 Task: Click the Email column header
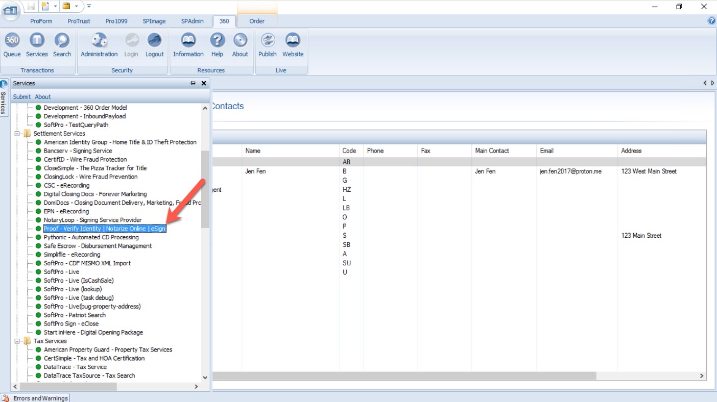tap(577, 151)
